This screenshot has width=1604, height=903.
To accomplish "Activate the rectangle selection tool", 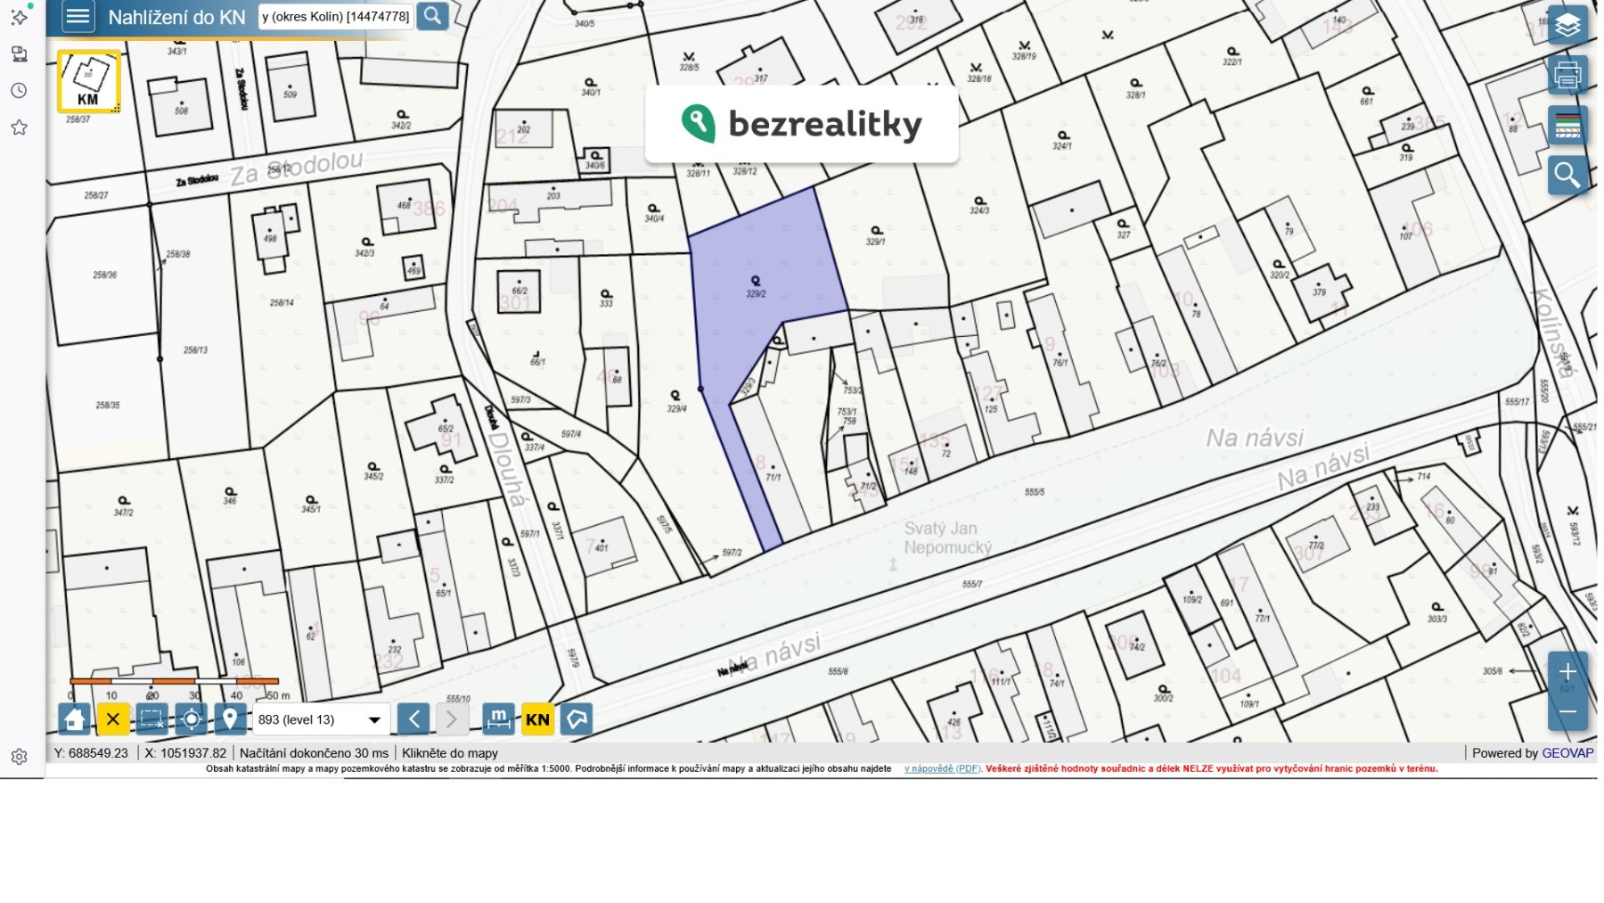I will [152, 719].
